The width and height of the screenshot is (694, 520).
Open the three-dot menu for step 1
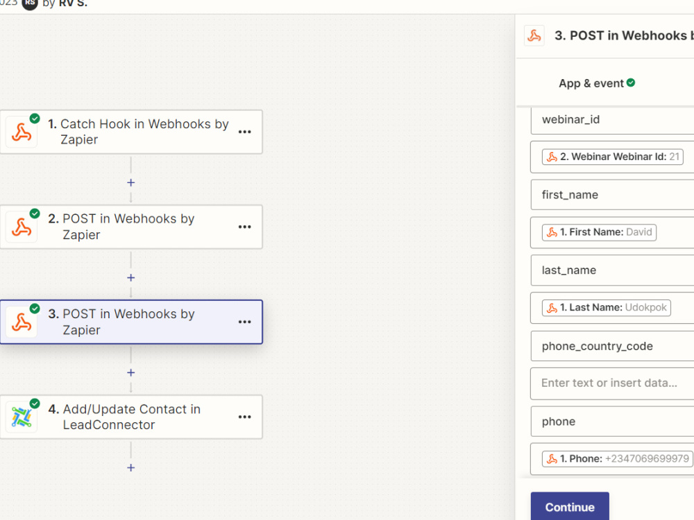(x=244, y=132)
